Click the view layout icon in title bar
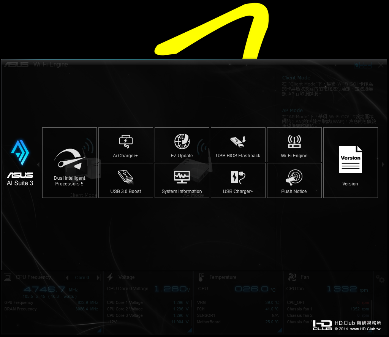Viewport: 389px width, 337px height. click(363, 65)
